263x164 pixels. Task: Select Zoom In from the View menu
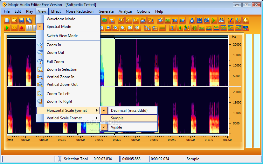(x=68, y=45)
